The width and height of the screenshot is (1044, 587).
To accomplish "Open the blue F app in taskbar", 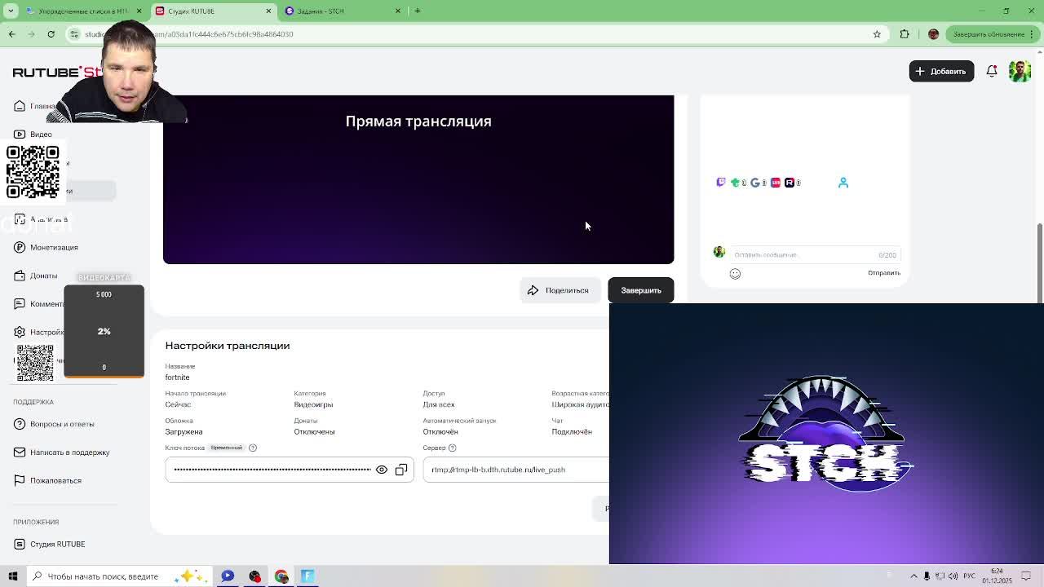I will [x=307, y=576].
